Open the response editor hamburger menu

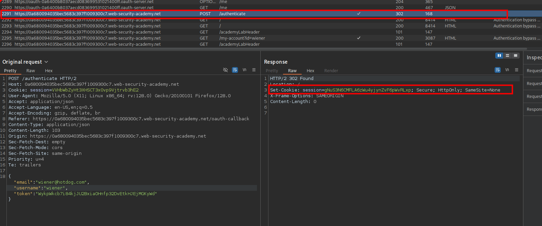tap(517, 70)
